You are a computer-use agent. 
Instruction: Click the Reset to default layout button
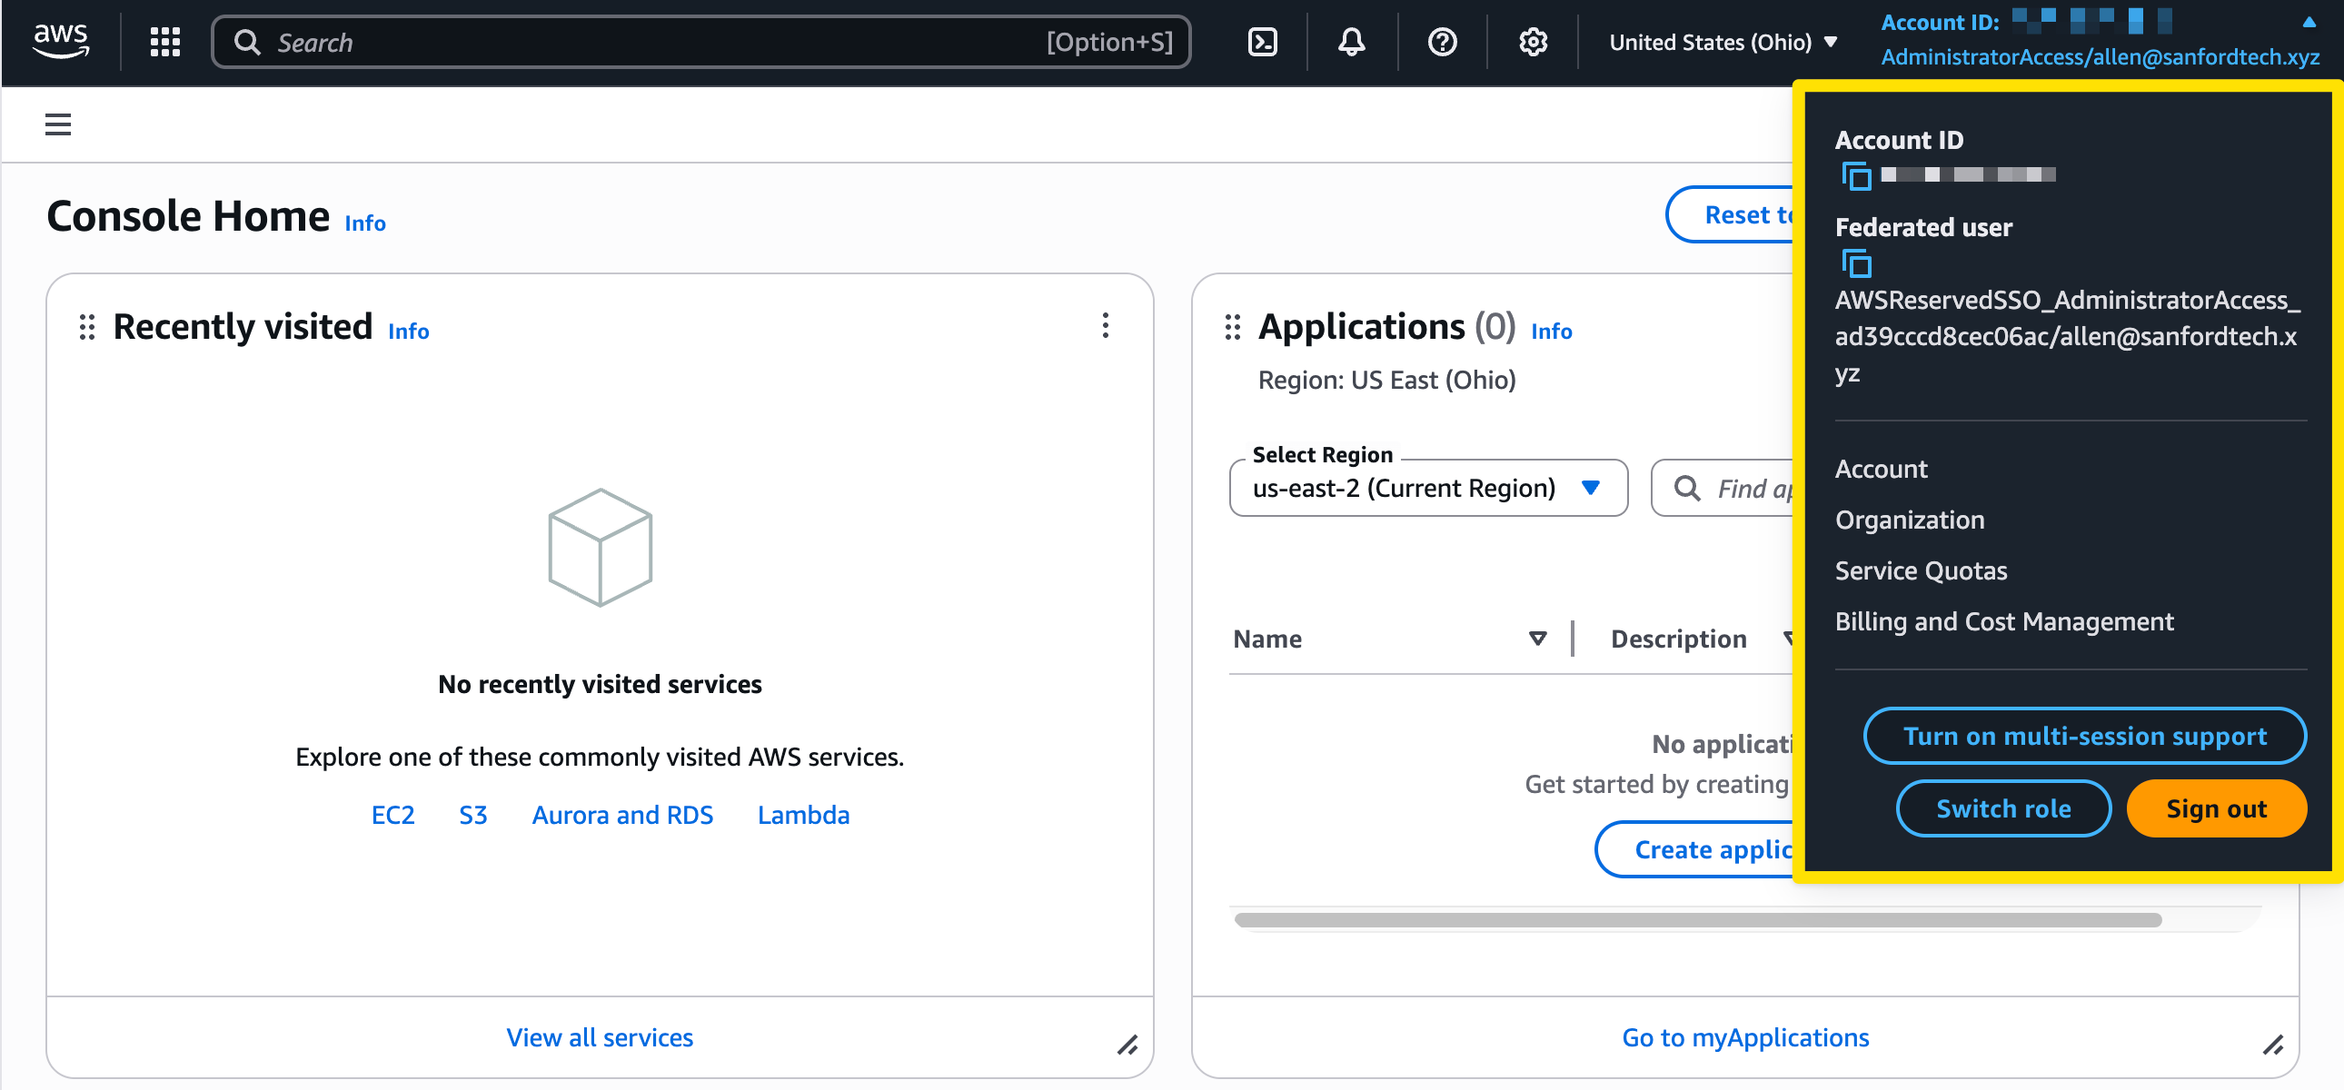pyautogui.click(x=1731, y=214)
